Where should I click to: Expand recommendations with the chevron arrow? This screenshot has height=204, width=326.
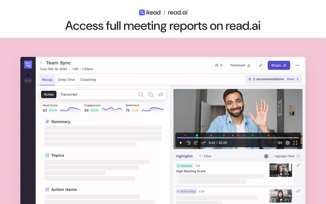tap(298, 79)
